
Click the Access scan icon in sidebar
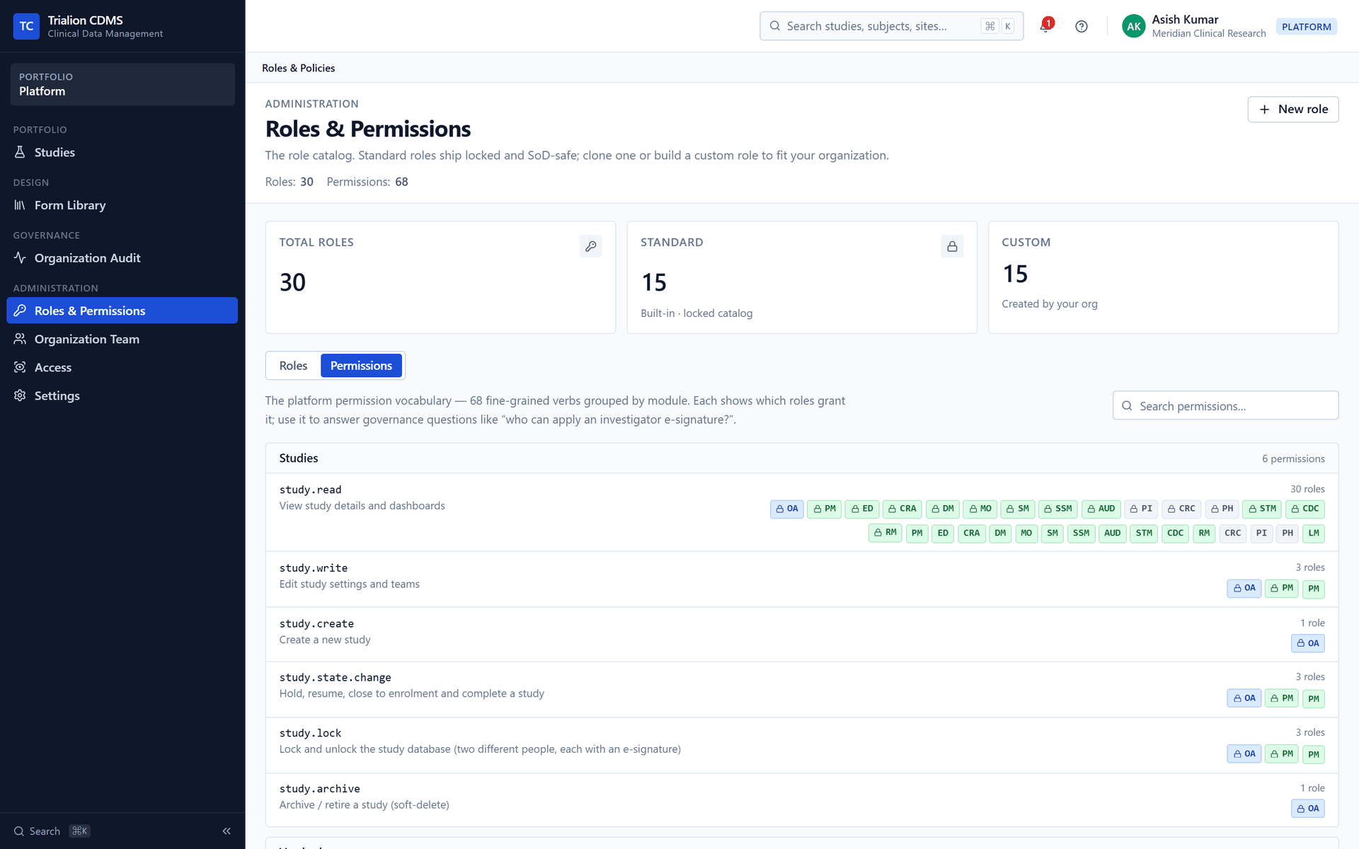point(20,367)
